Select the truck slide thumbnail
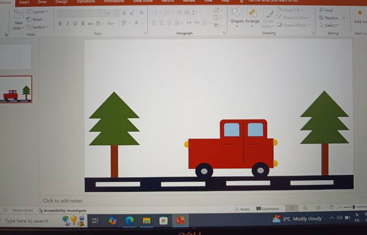 pos(16,90)
